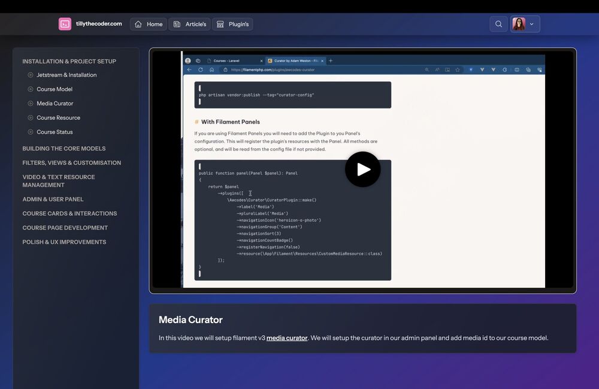Click the house icon in the Home button
Viewport: 599px width, 389px height.
click(x=138, y=24)
